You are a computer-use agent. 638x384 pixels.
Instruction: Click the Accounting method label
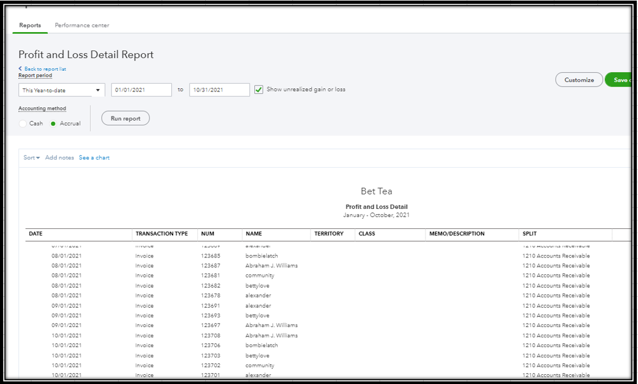(x=42, y=108)
